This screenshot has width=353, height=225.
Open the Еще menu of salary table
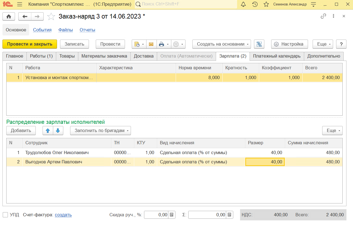coord(332,131)
